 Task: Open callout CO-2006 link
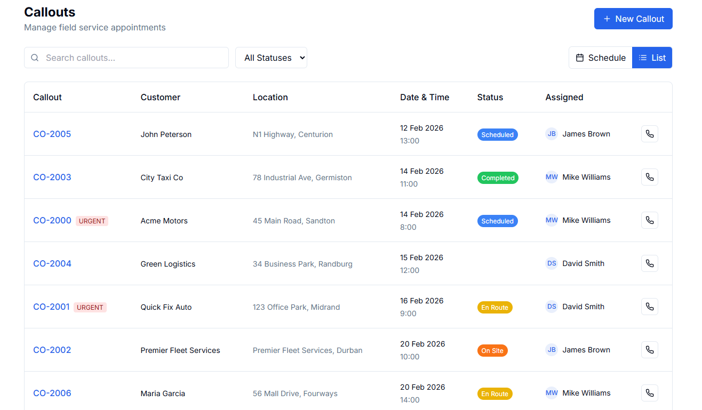[x=52, y=393]
